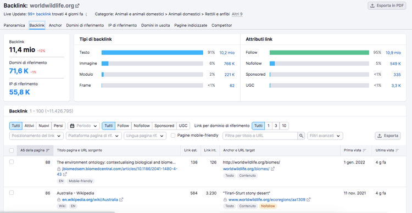This screenshot has height=213, width=412.
Task: Click the Mobile-friendly tag in first row
Action: (81, 181)
